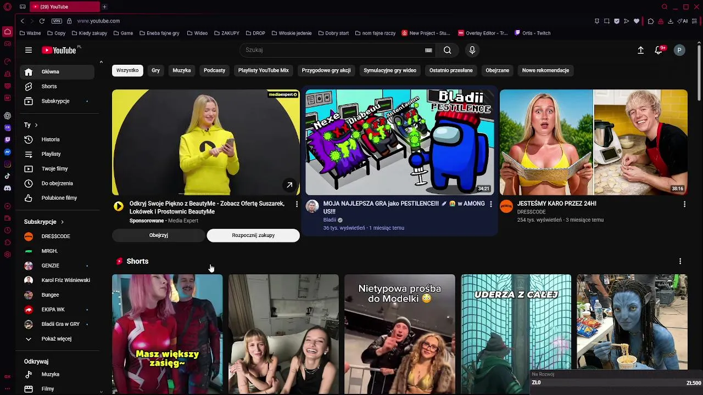Open the Ważne bookmarks folder
The image size is (703, 395).
[30, 33]
